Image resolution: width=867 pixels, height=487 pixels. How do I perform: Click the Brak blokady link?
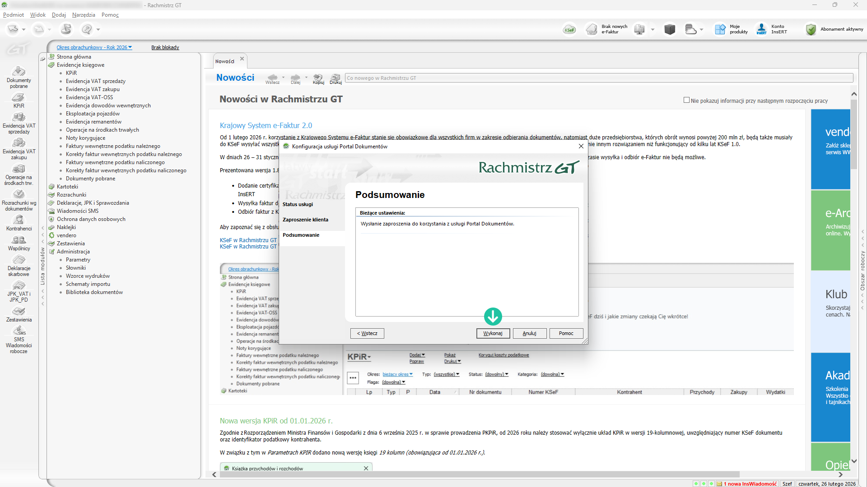point(165,47)
